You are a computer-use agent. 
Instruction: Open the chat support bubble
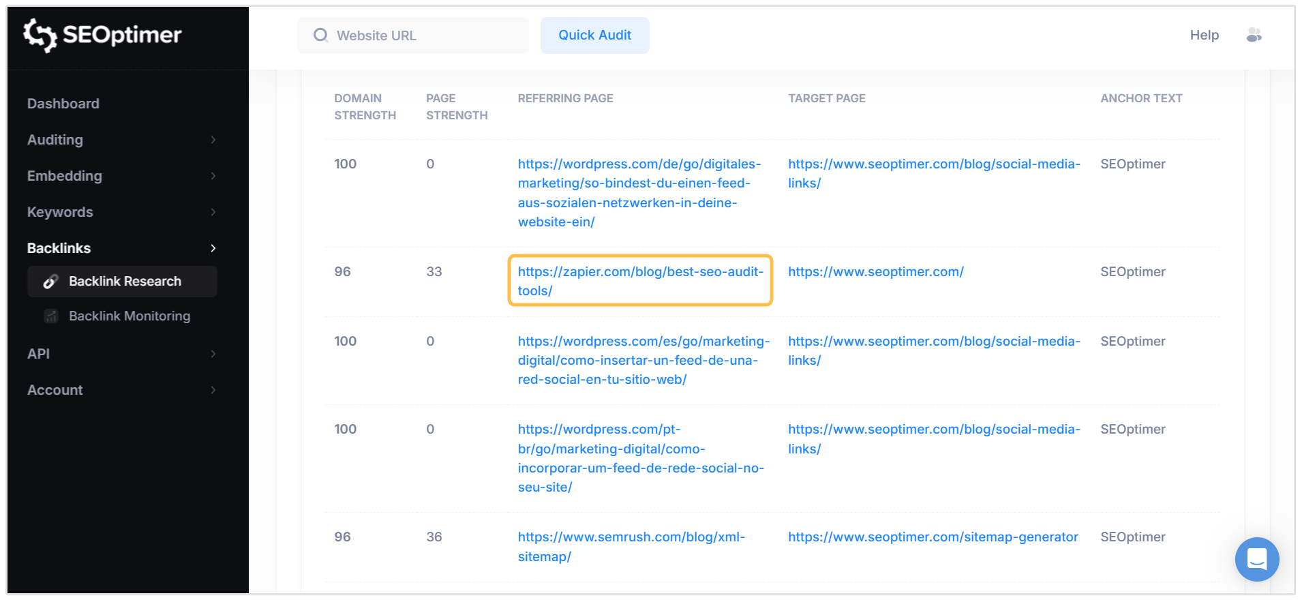(x=1257, y=559)
